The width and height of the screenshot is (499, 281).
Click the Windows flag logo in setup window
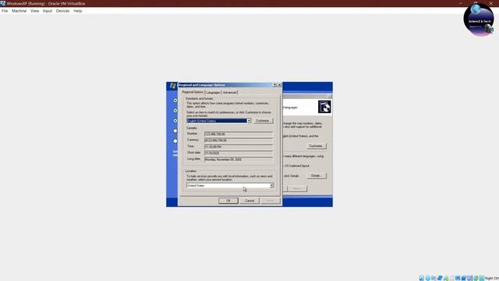tap(173, 85)
